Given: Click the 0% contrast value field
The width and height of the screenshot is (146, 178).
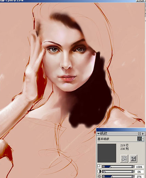Looking at the screenshot, I should click(139, 172).
